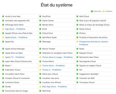Select iChat entry

(45, 29)
